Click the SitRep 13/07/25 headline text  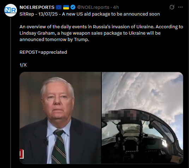90,14
